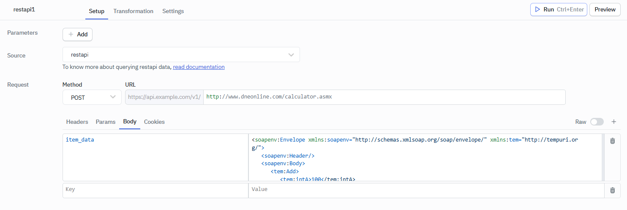This screenshot has height=210, width=627.
Task: Open the read documentation link
Action: [199, 67]
